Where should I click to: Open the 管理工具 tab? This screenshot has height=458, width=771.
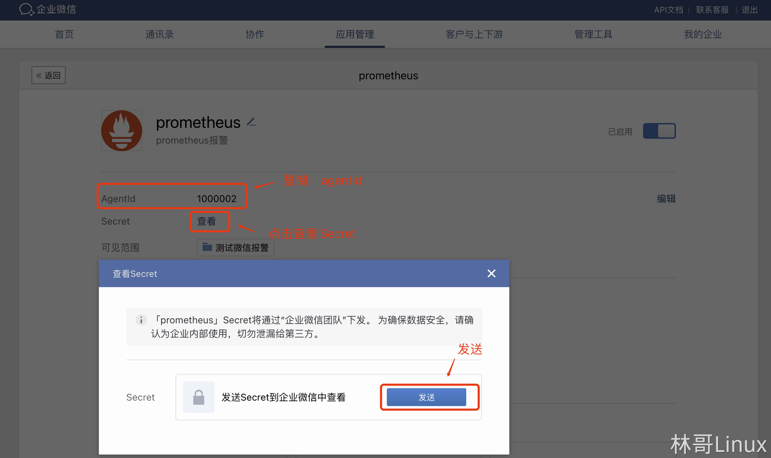(x=593, y=35)
